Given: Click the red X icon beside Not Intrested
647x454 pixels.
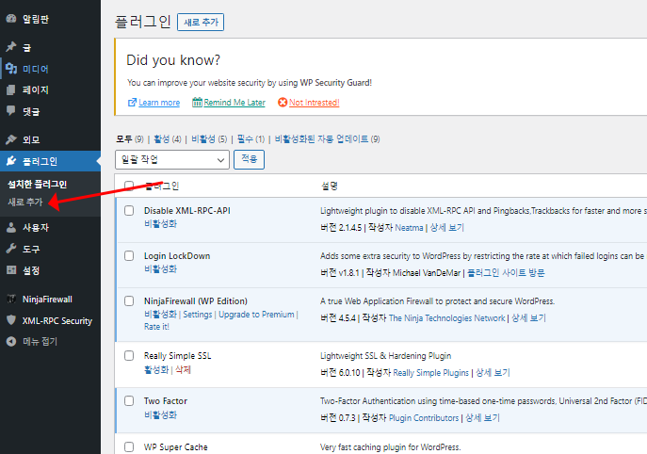Looking at the screenshot, I should coord(283,102).
